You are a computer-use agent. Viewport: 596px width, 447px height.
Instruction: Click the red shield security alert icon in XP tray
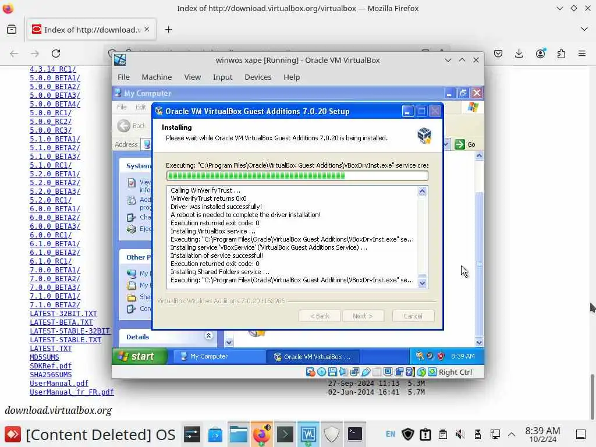[x=441, y=356]
